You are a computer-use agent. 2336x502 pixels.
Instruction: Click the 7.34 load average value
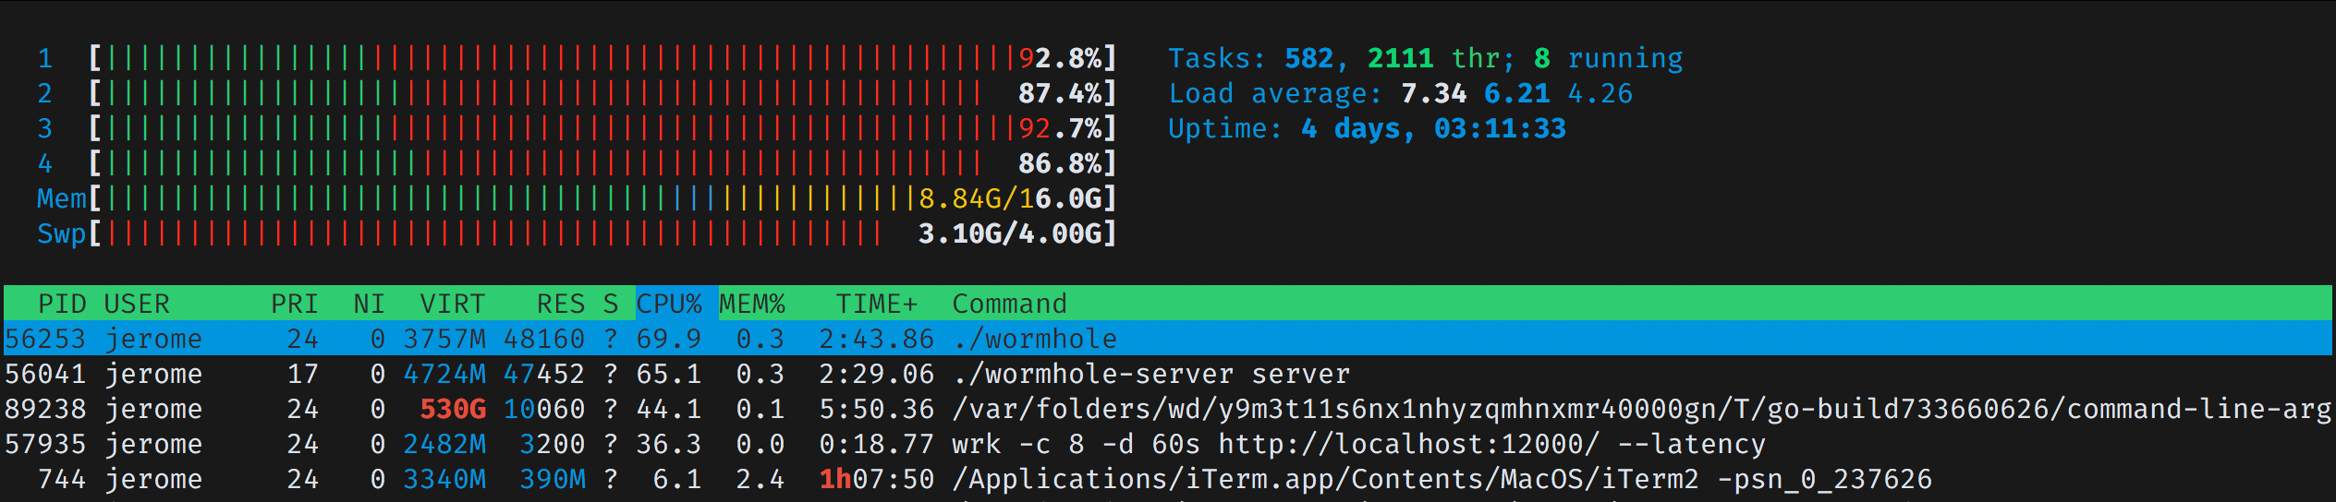1434,93
